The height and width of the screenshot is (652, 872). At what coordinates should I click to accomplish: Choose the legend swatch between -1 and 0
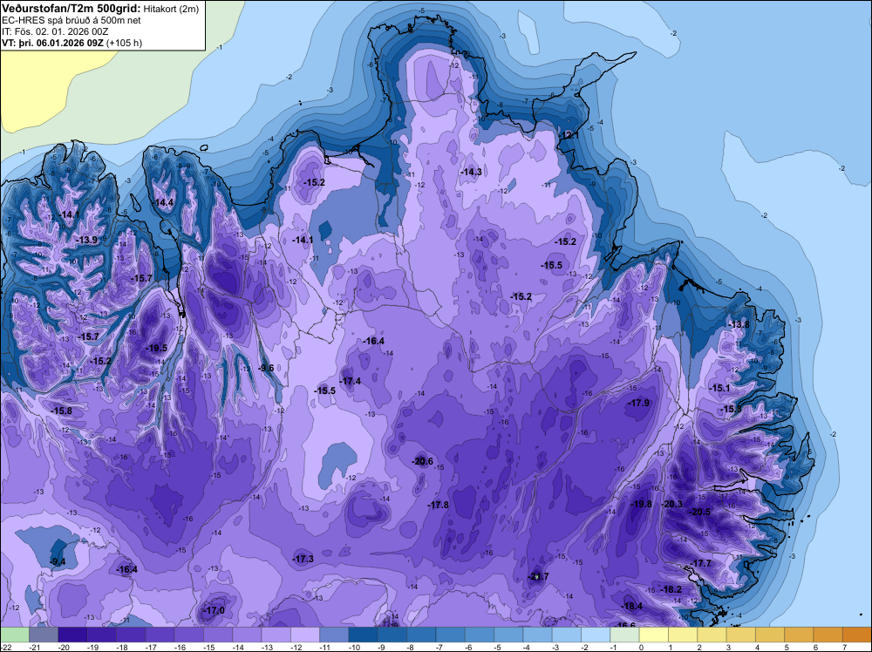tap(625, 635)
